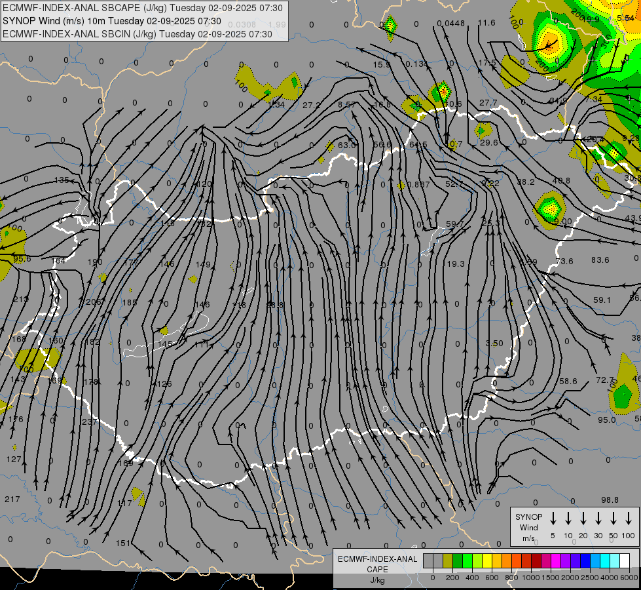Click the map value 11.6

click(x=486, y=23)
